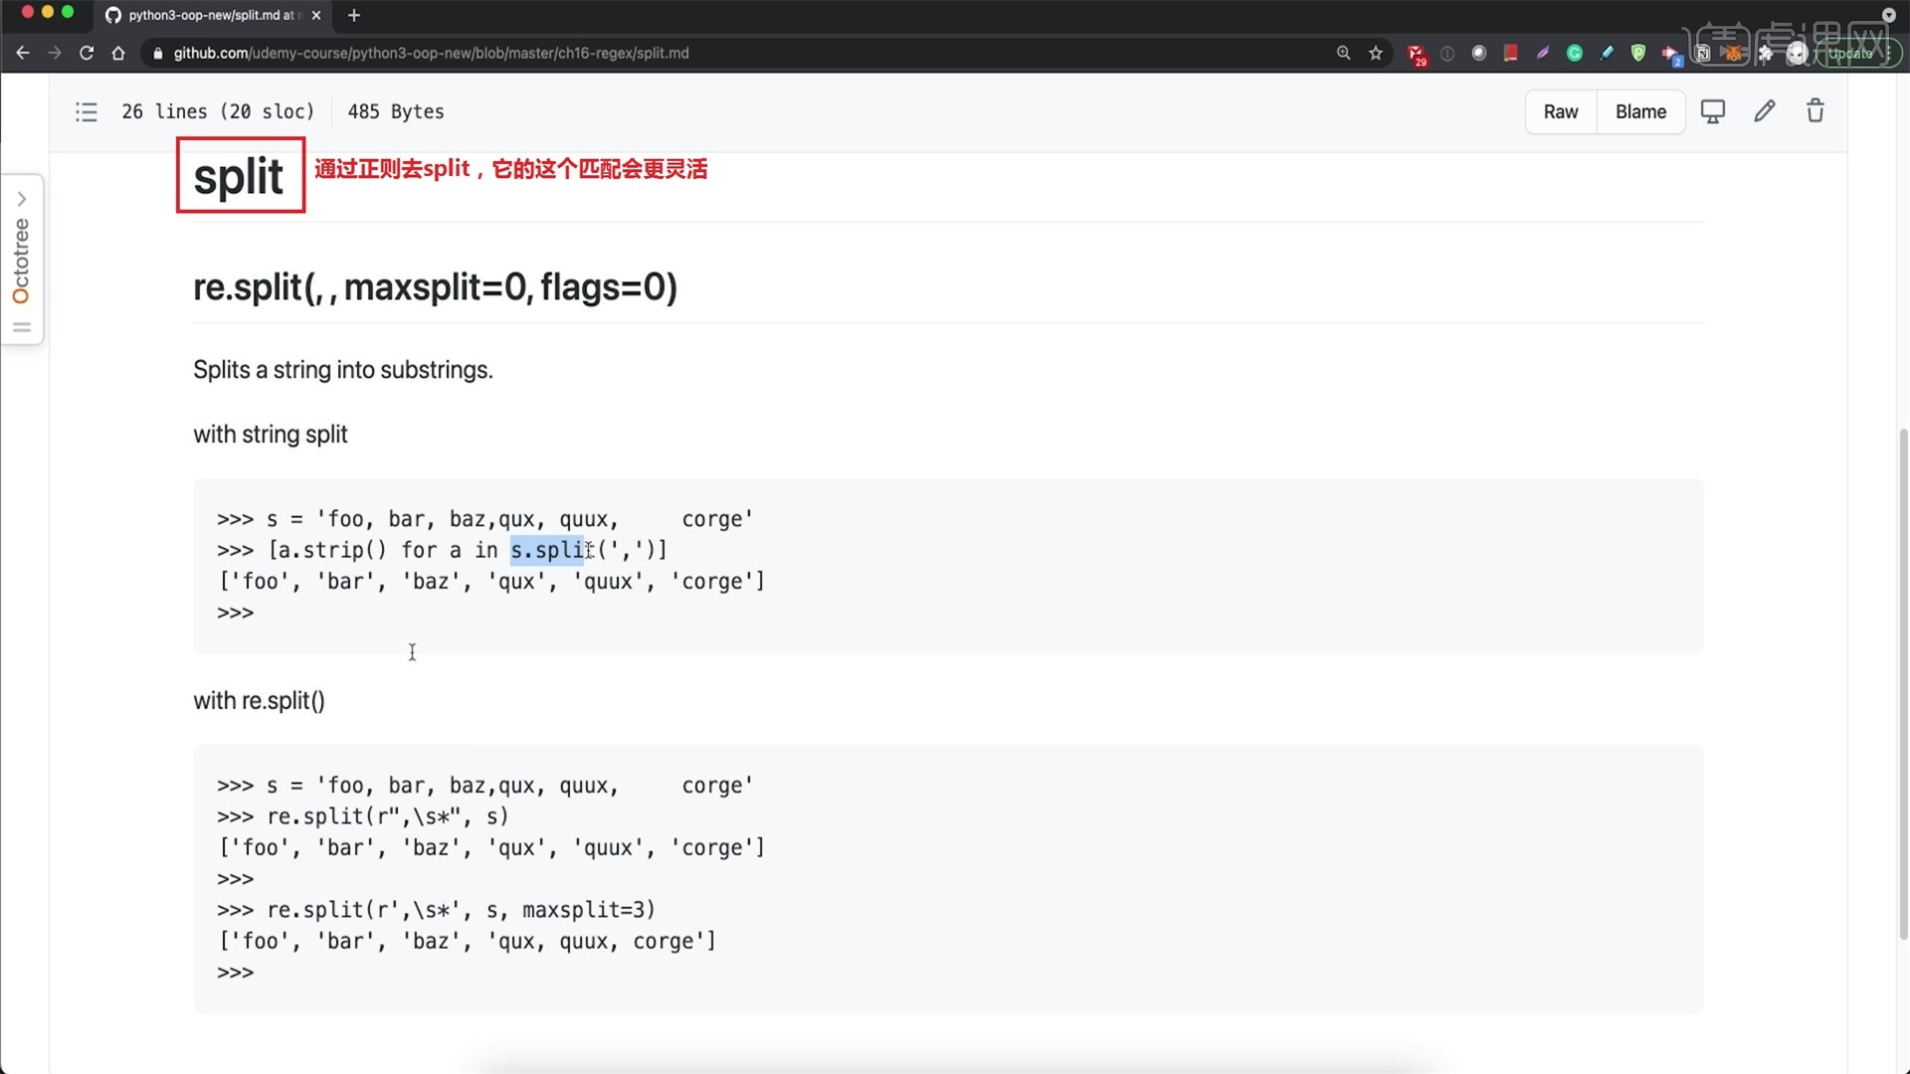This screenshot has width=1910, height=1074.
Task: Open the file outline list icon
Action: pyautogui.click(x=87, y=111)
